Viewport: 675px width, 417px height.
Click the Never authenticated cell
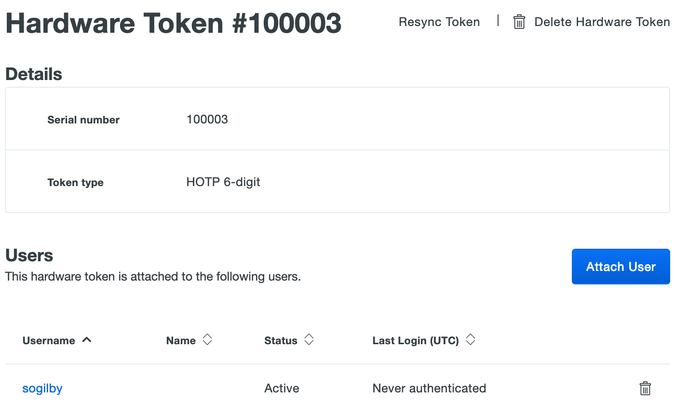429,389
